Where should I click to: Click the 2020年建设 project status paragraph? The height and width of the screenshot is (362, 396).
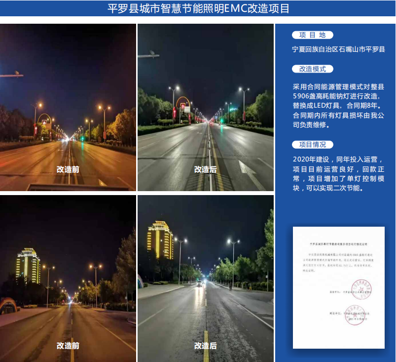pos(338,174)
